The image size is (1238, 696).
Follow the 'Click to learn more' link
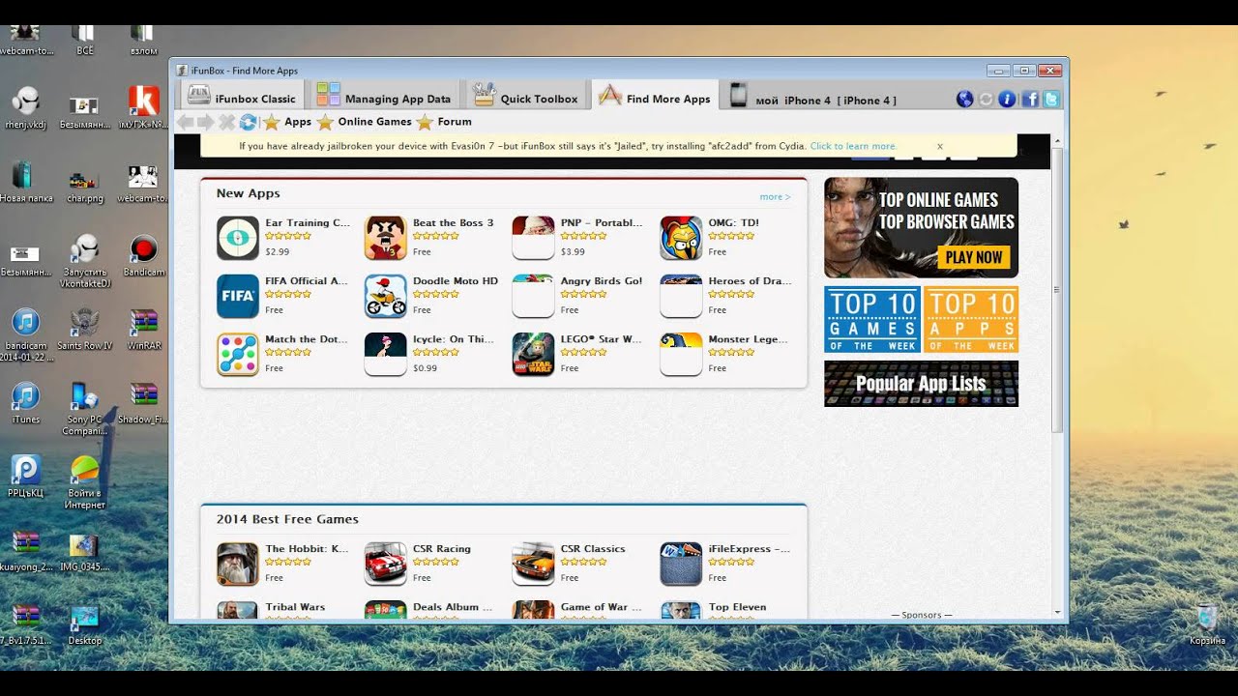tap(853, 146)
